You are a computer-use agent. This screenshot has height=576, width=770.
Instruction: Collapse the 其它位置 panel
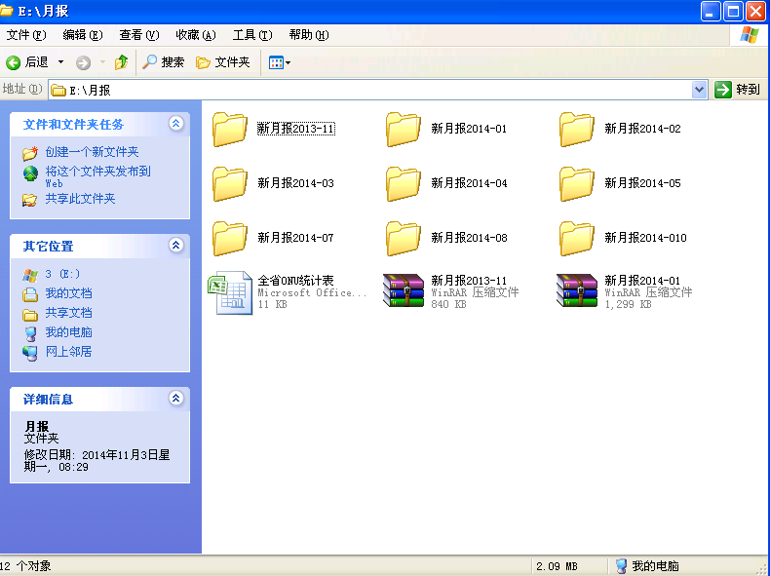tap(175, 245)
